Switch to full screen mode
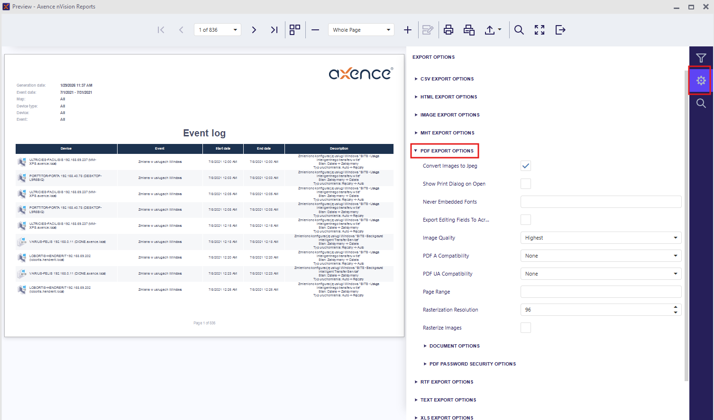Viewport: 714px width, 420px height. [540, 30]
